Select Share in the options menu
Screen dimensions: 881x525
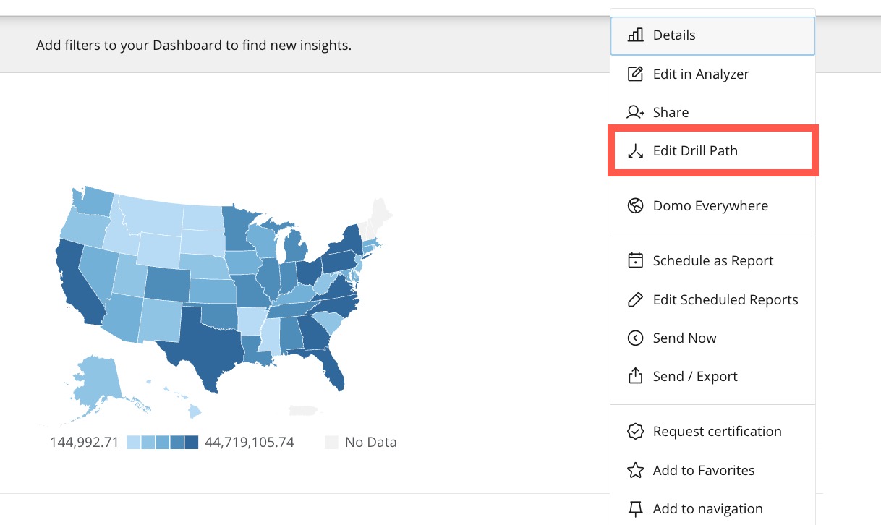click(713, 112)
